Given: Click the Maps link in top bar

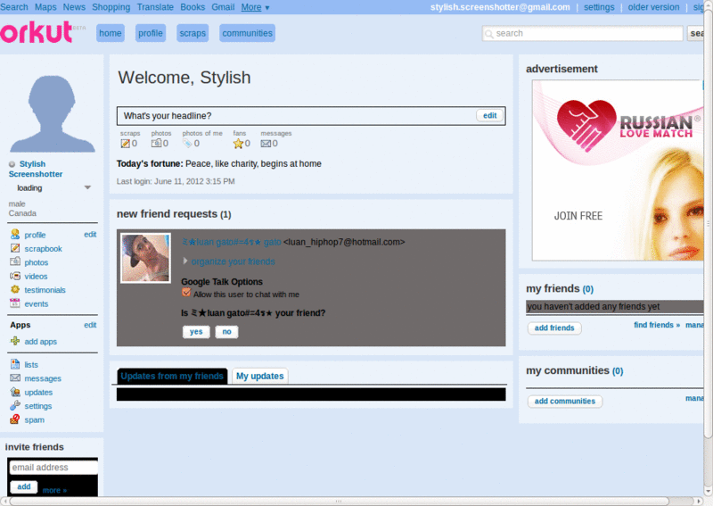Looking at the screenshot, I should [x=45, y=7].
